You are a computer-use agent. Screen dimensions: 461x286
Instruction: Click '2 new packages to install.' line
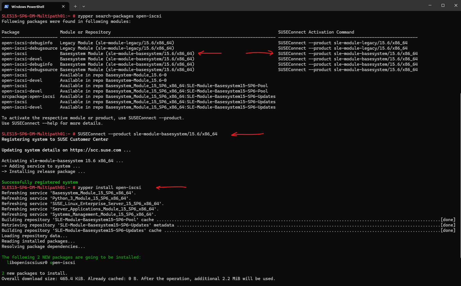[34, 273]
